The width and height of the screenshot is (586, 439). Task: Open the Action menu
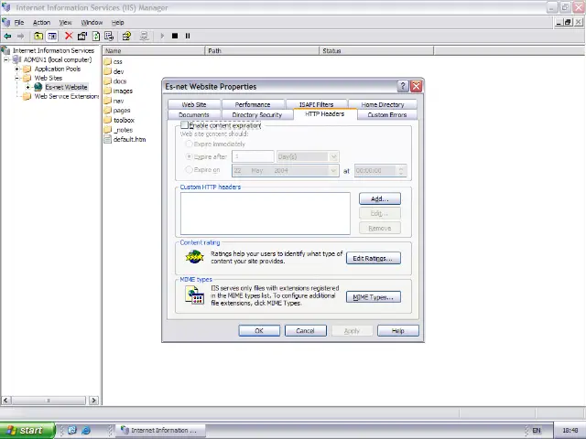pyautogui.click(x=41, y=22)
